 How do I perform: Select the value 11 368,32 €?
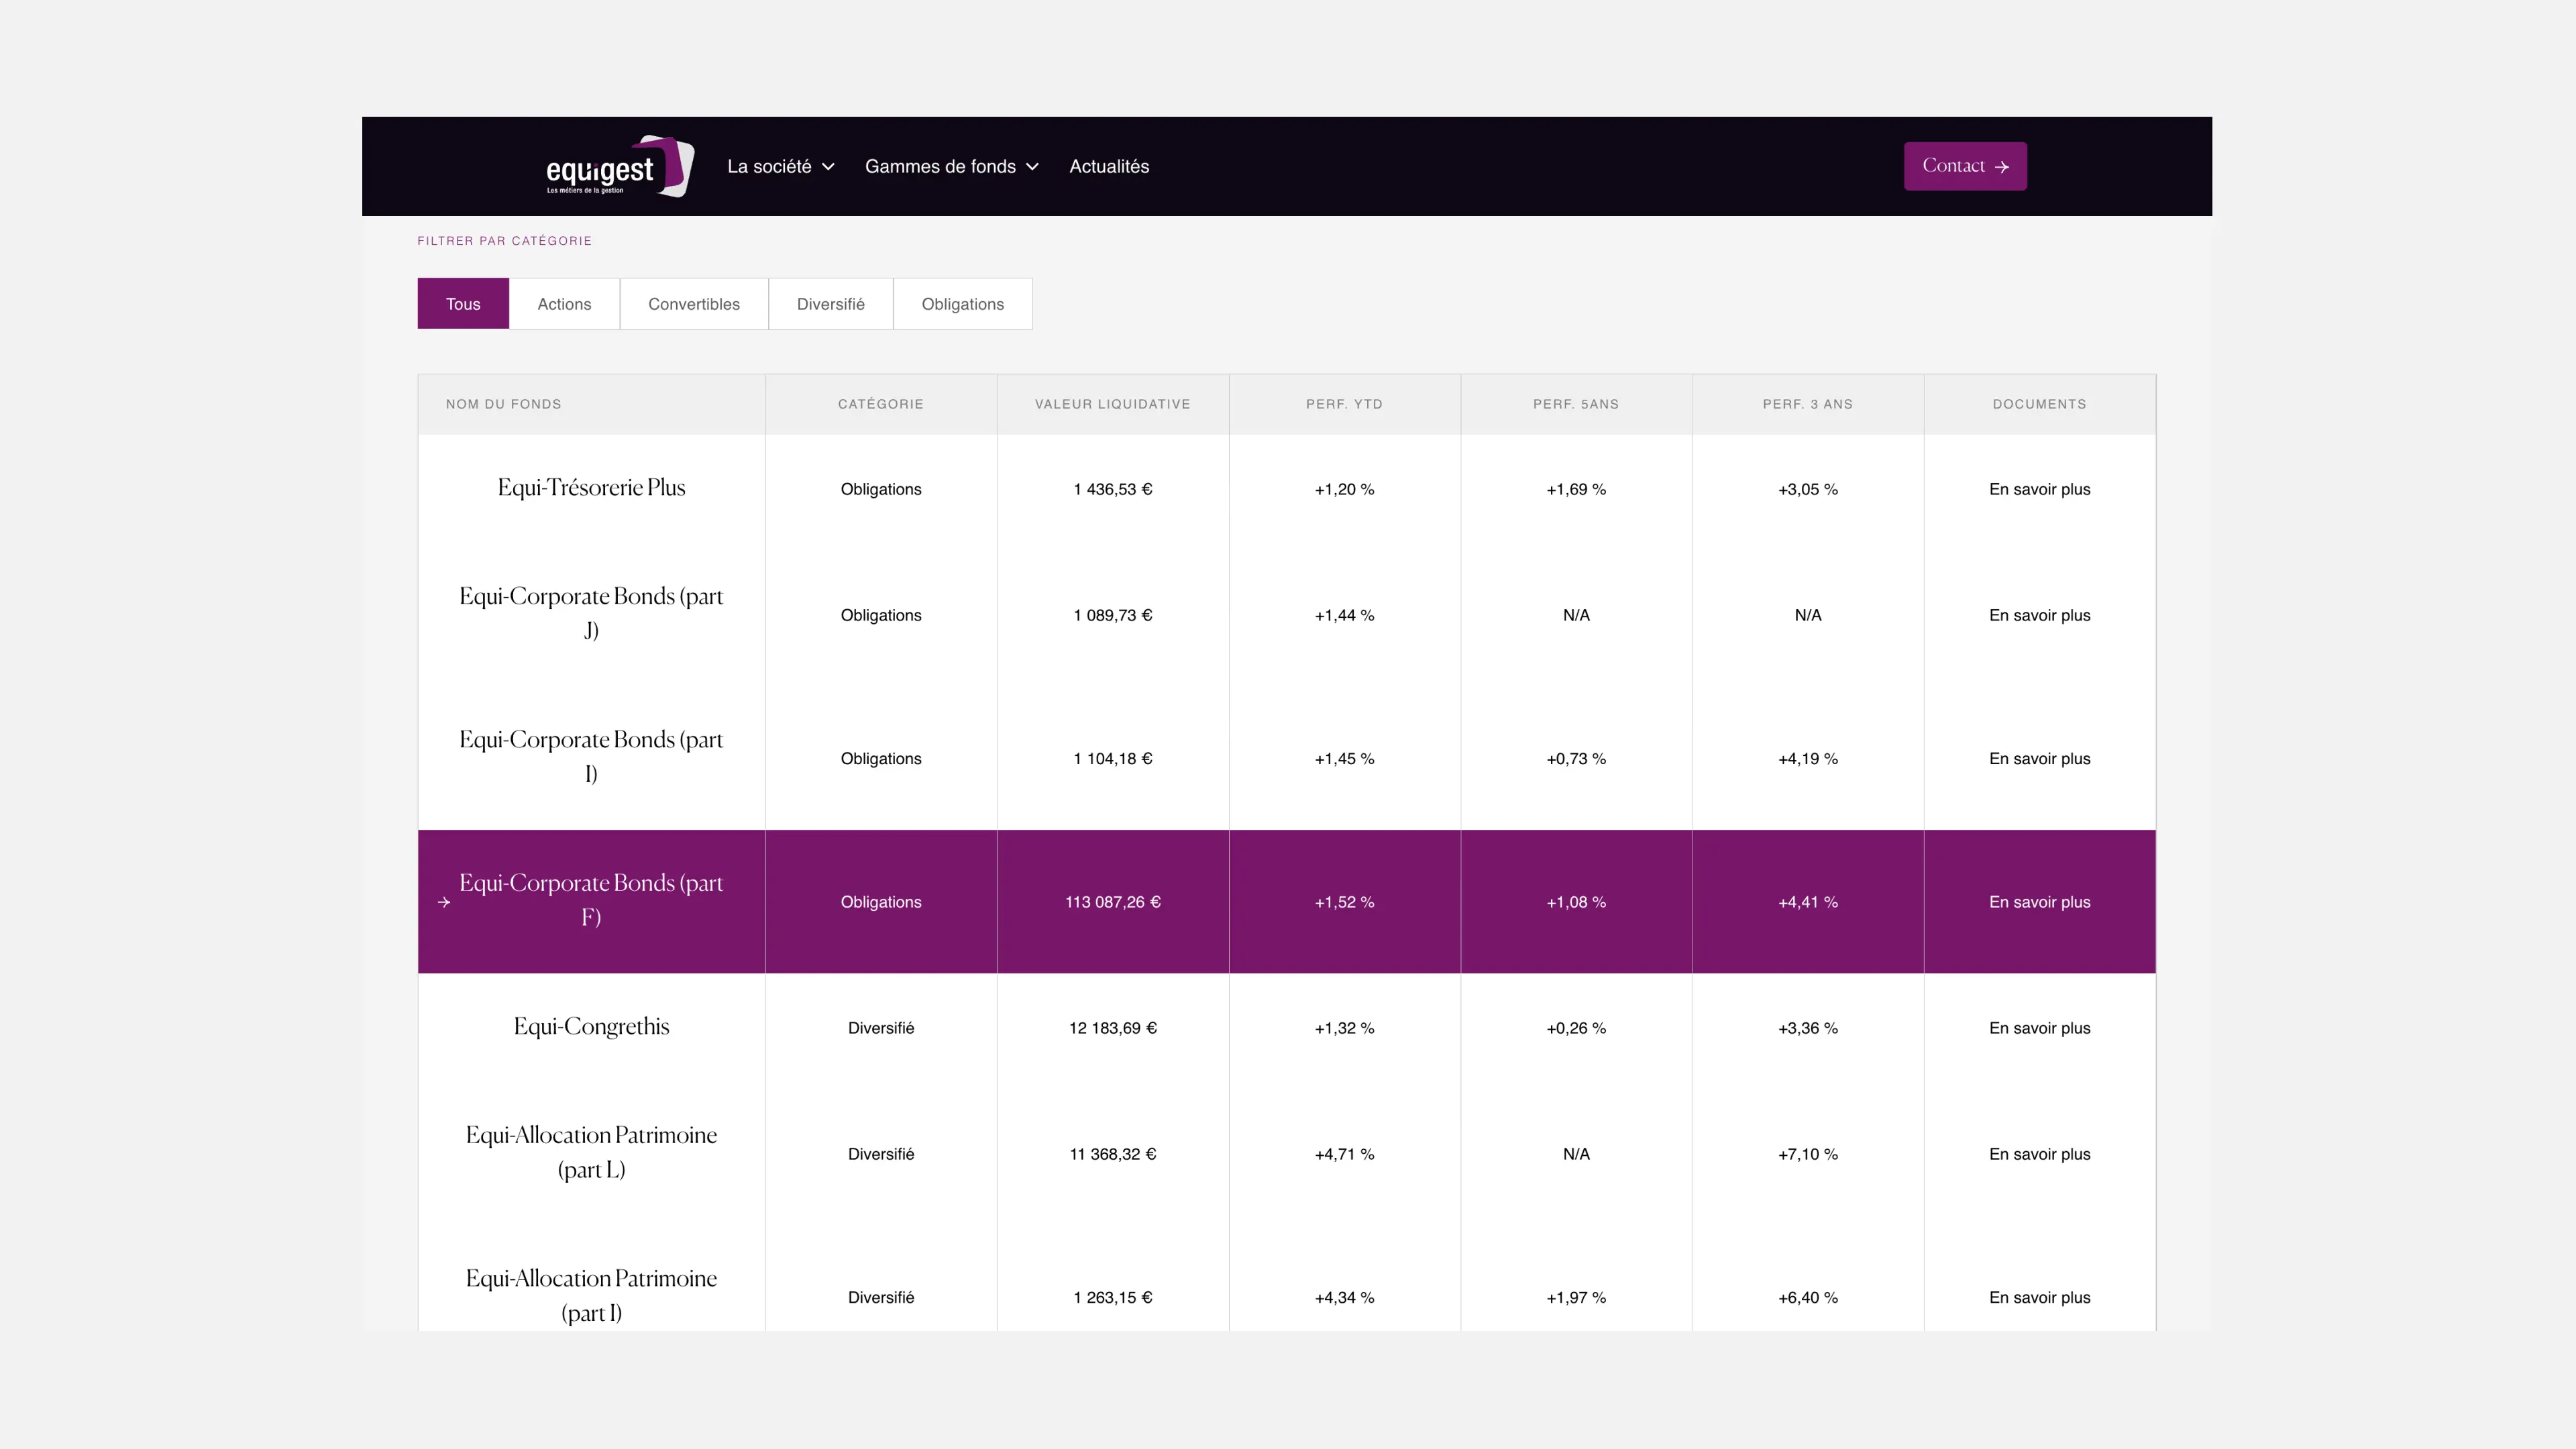coord(1113,1154)
